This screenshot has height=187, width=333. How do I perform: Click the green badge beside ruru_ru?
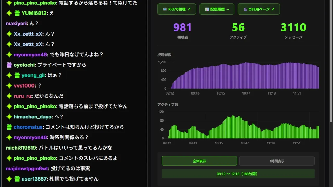9,96
